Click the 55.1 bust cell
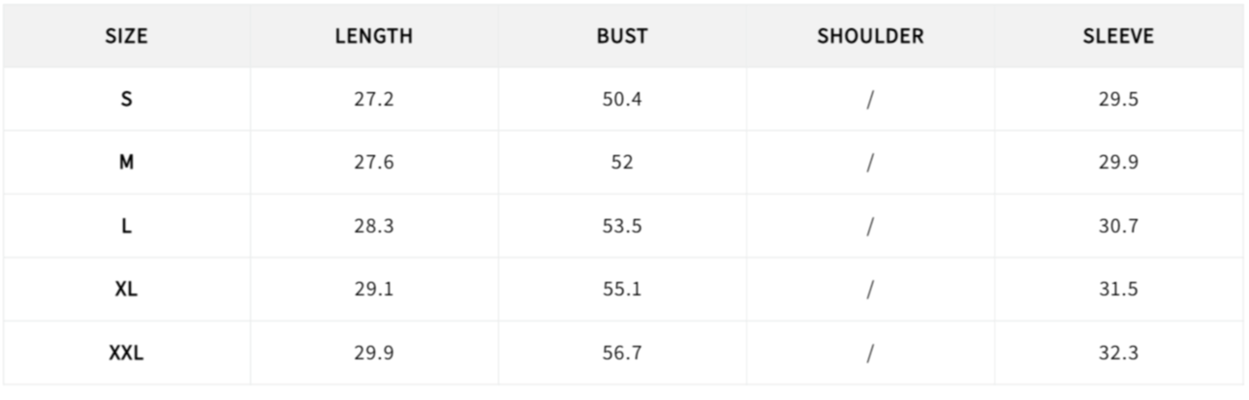The width and height of the screenshot is (1249, 400). pos(622,290)
